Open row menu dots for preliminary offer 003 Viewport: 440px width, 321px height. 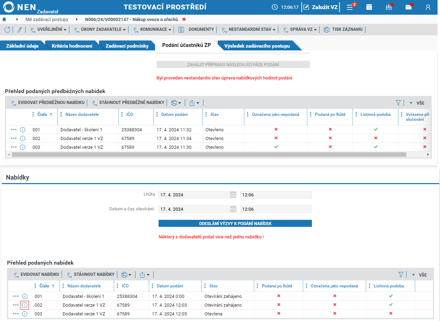click(x=14, y=147)
